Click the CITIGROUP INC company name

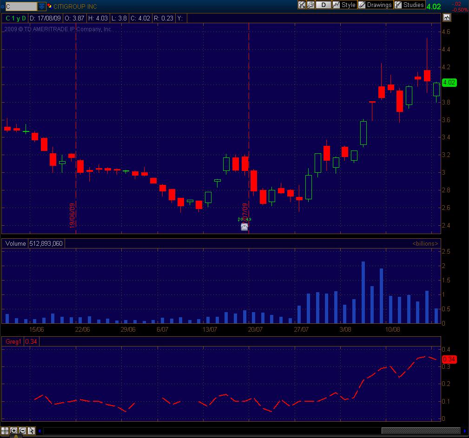click(75, 7)
